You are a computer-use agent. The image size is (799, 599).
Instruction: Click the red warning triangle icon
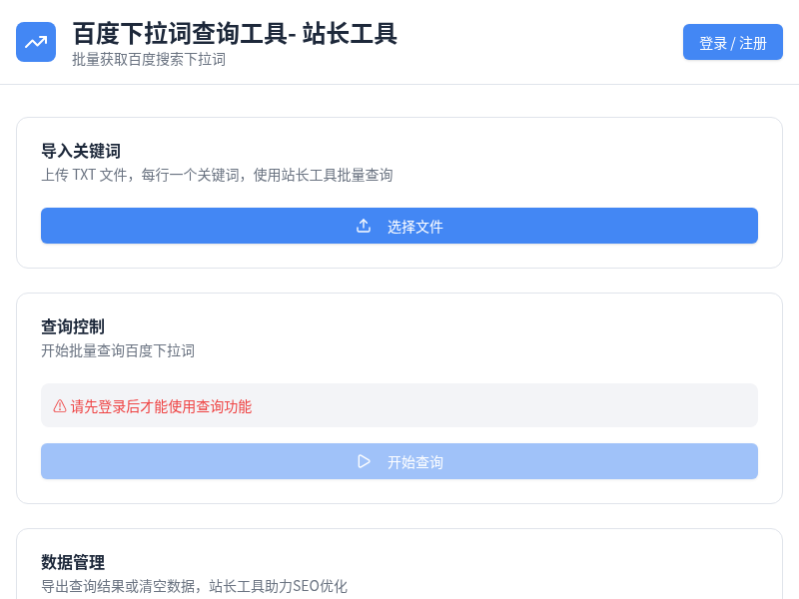click(x=60, y=406)
